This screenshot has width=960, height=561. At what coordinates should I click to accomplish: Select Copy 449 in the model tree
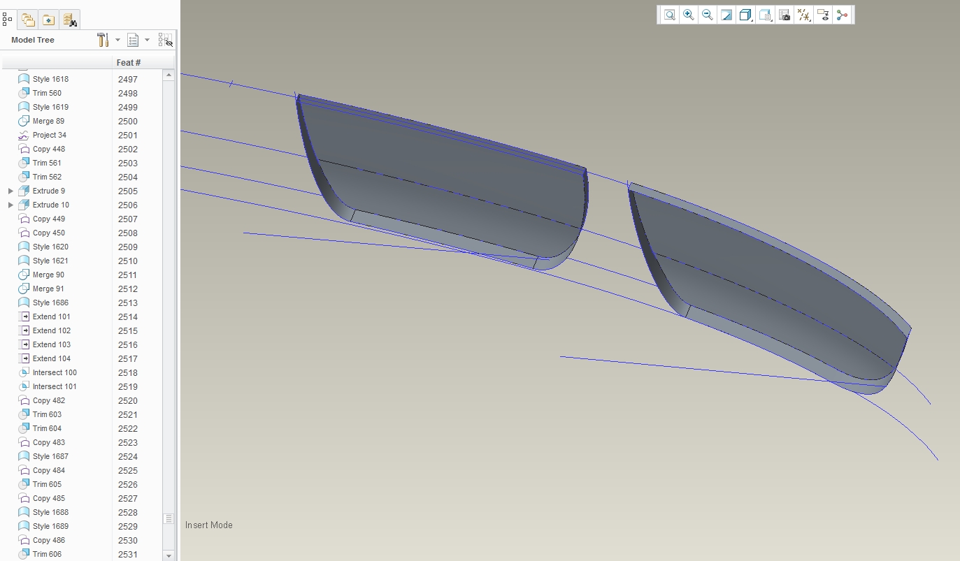[x=49, y=219]
